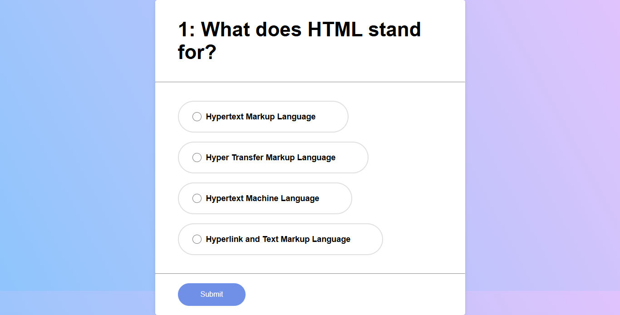
Task: Mark the Hyperlink and Text Markup Language radio
Action: (197, 239)
